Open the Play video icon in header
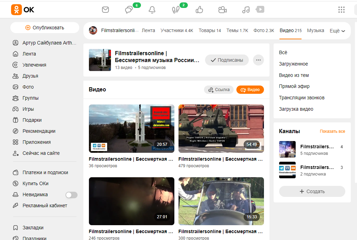Screen dimensions: 357x240 tap(260, 9)
